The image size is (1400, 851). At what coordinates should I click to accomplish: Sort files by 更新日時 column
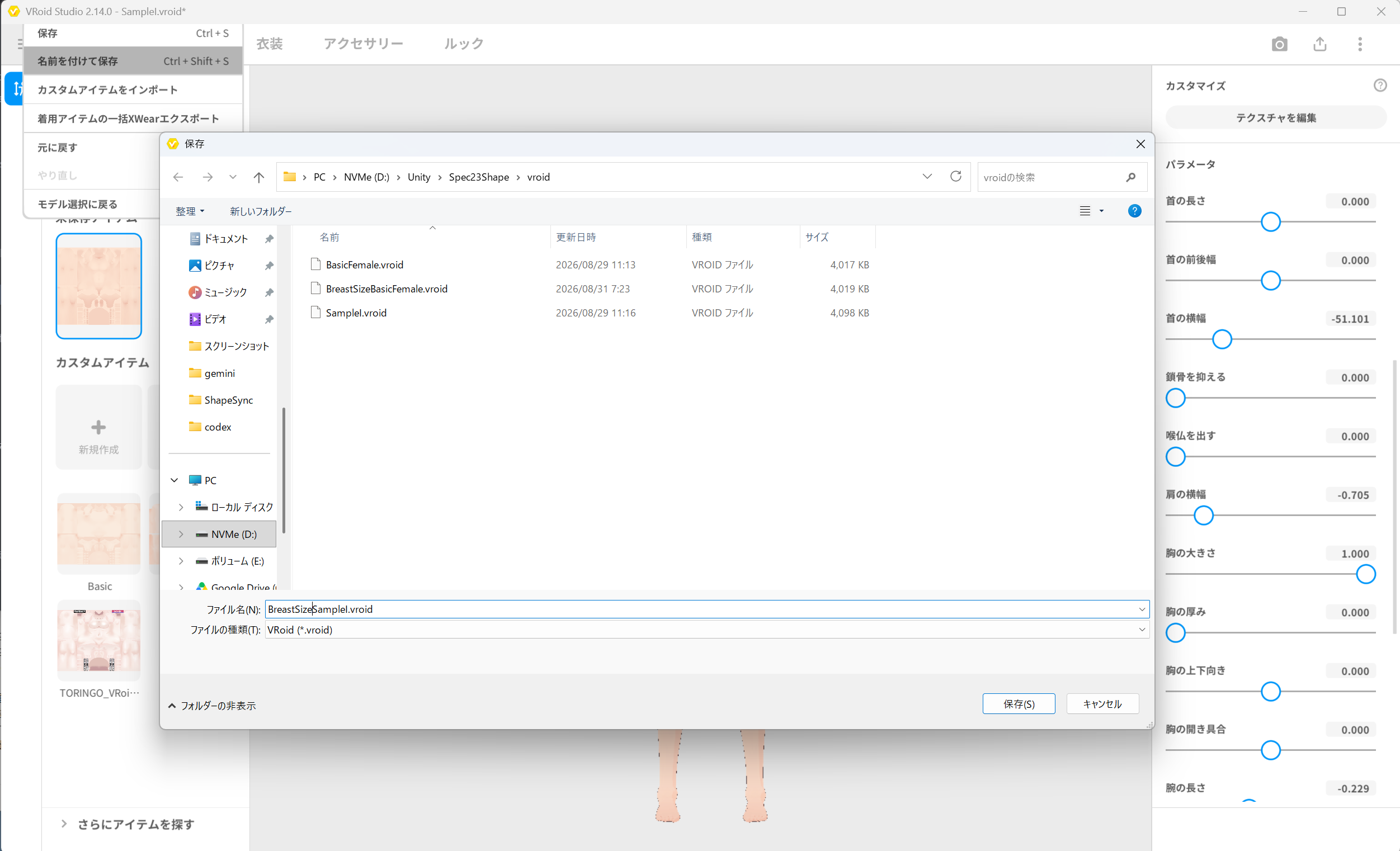click(x=576, y=237)
